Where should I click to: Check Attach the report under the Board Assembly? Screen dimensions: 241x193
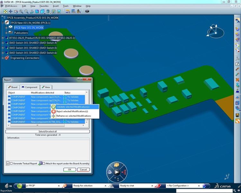point(44,163)
